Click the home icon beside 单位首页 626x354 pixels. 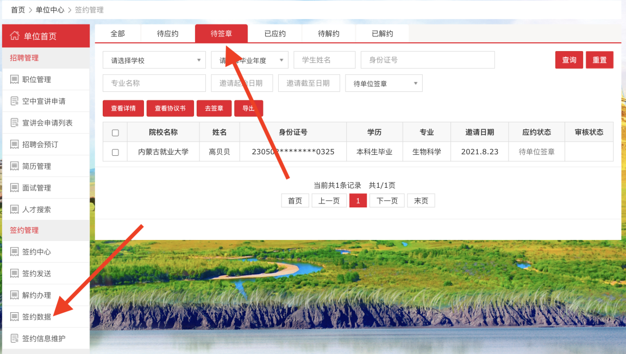coord(15,36)
